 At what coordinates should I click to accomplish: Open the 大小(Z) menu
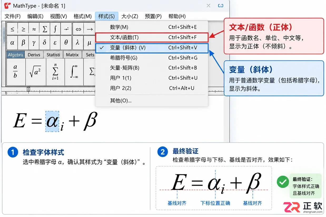(130, 16)
